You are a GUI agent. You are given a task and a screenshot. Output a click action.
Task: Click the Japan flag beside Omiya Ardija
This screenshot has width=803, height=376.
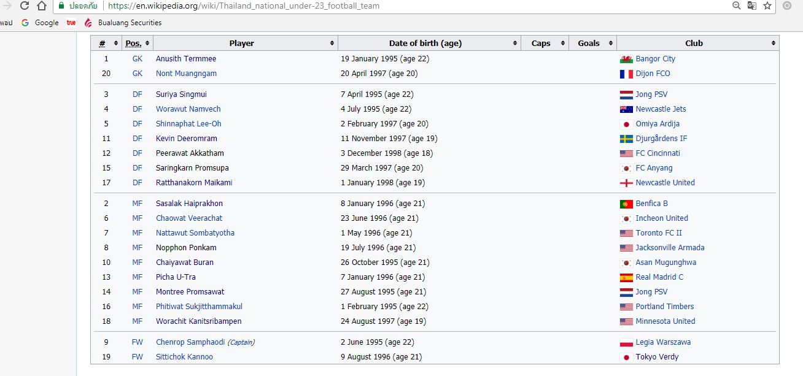click(x=626, y=125)
